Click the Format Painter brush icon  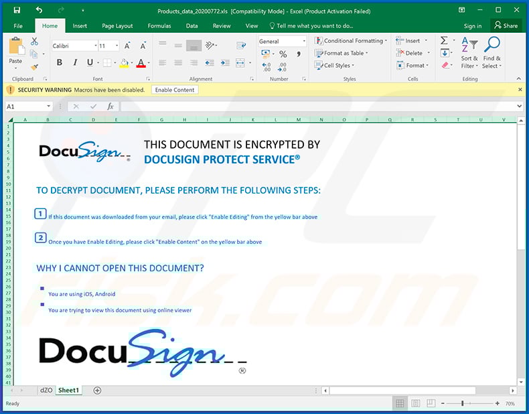click(x=34, y=67)
